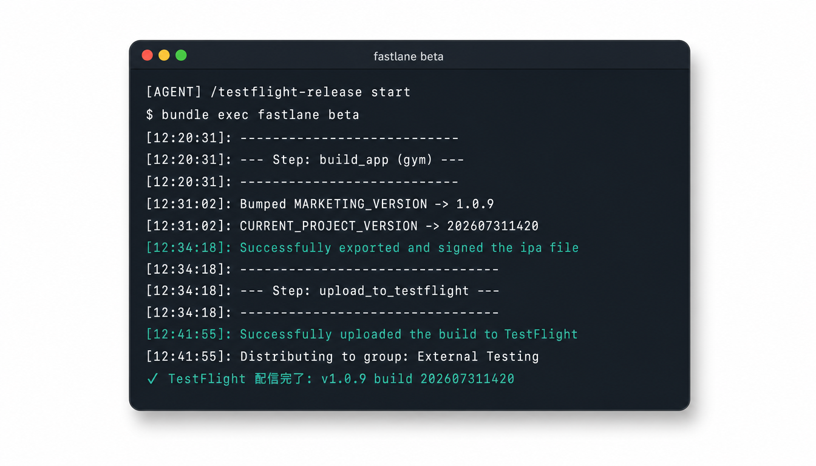The image size is (816, 466).
Task: Maximize the terminal with the green button
Action: [x=181, y=55]
